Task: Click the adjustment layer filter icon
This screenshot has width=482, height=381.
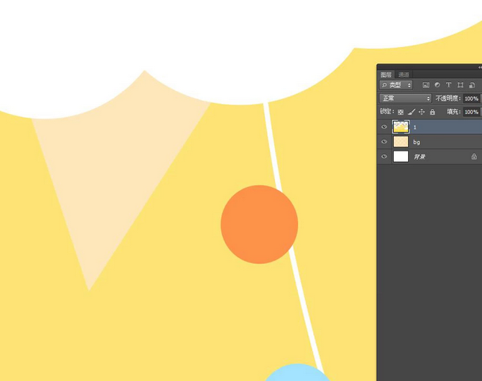Action: [437, 85]
